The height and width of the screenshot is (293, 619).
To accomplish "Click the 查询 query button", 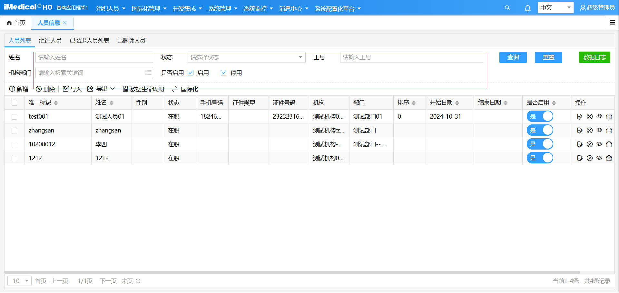I will tap(513, 57).
